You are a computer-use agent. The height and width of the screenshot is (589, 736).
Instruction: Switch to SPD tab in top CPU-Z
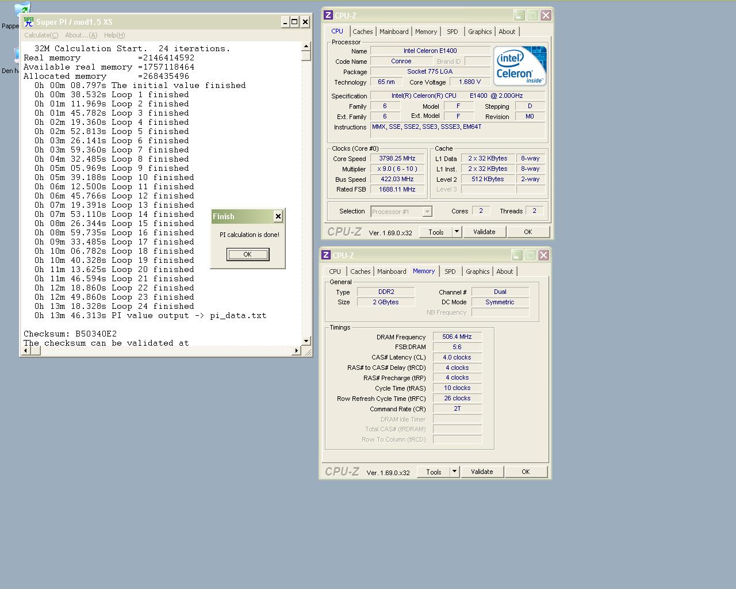[x=453, y=32]
